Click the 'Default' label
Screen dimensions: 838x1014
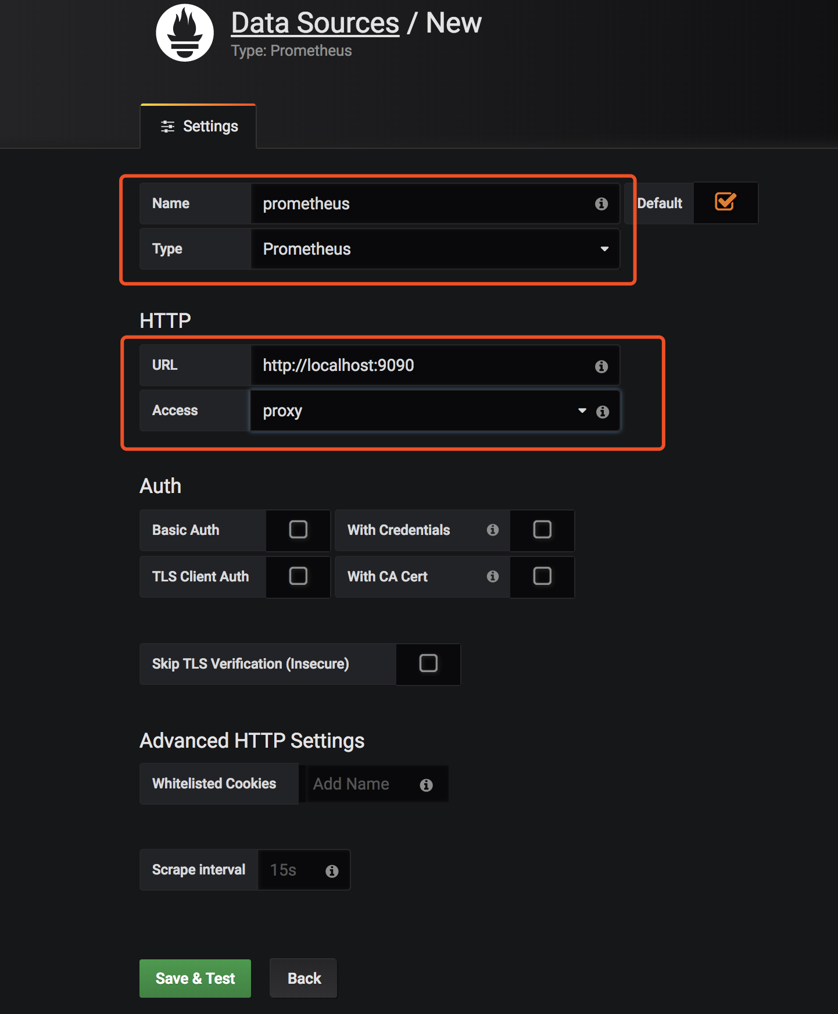pos(660,203)
